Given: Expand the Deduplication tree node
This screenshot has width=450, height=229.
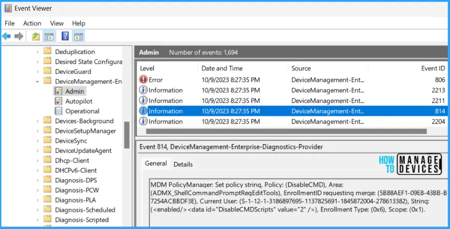Looking at the screenshot, I should click(38, 52).
